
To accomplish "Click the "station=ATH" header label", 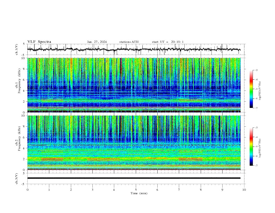I will (129, 42).
